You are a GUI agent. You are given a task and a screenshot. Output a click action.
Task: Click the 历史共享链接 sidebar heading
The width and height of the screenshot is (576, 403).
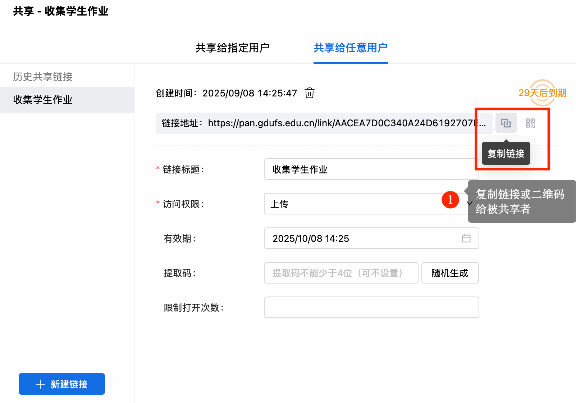[43, 77]
